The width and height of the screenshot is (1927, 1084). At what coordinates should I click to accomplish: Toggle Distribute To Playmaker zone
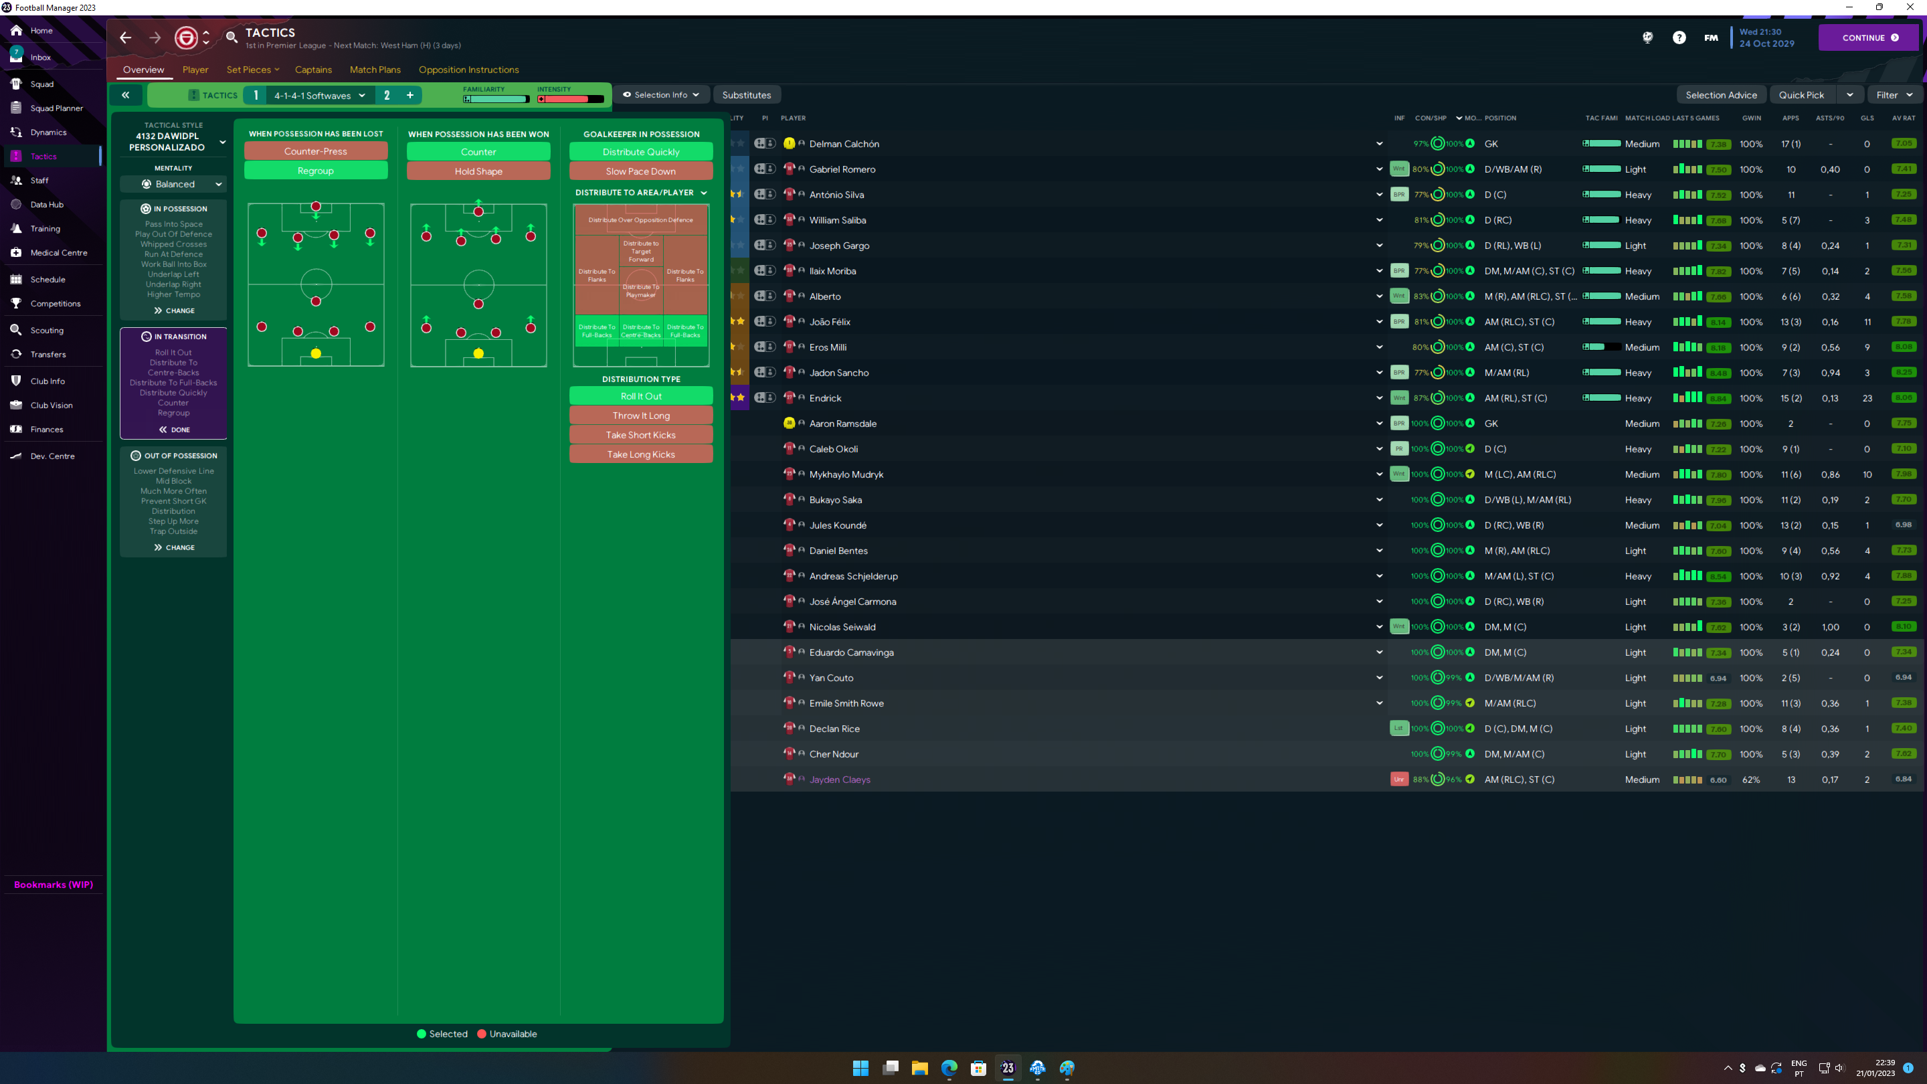640,291
